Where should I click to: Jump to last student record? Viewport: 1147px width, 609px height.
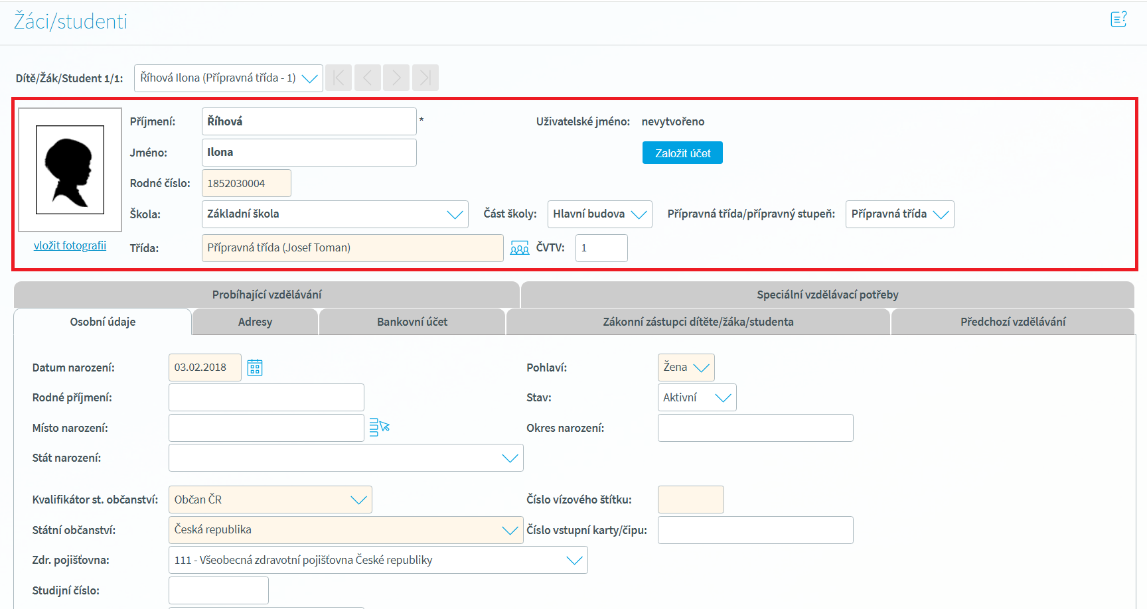tap(425, 78)
